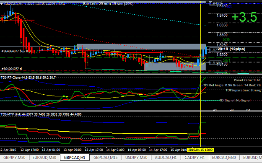Select the CADJPY,H4 chart tab

(x=195, y=158)
